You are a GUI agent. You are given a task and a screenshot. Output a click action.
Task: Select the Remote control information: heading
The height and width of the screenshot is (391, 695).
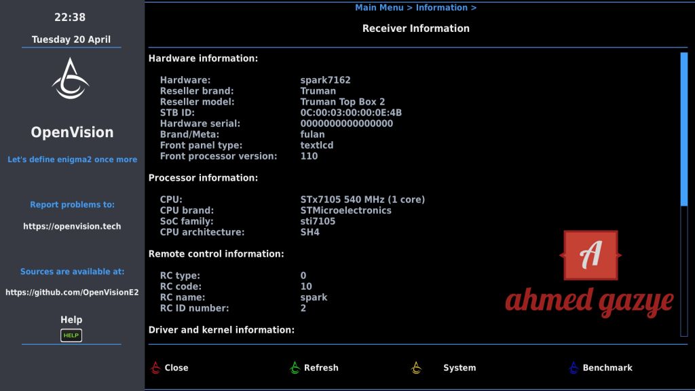tap(217, 254)
